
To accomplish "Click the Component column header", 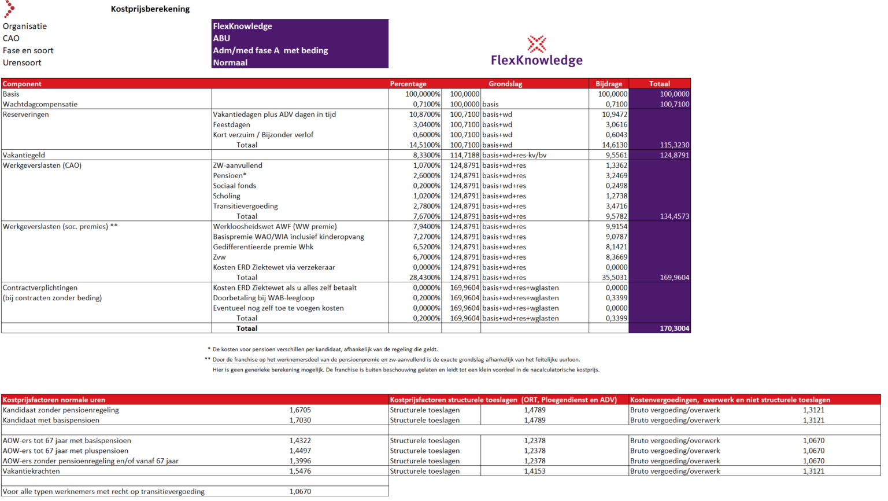I will pyautogui.click(x=22, y=84).
